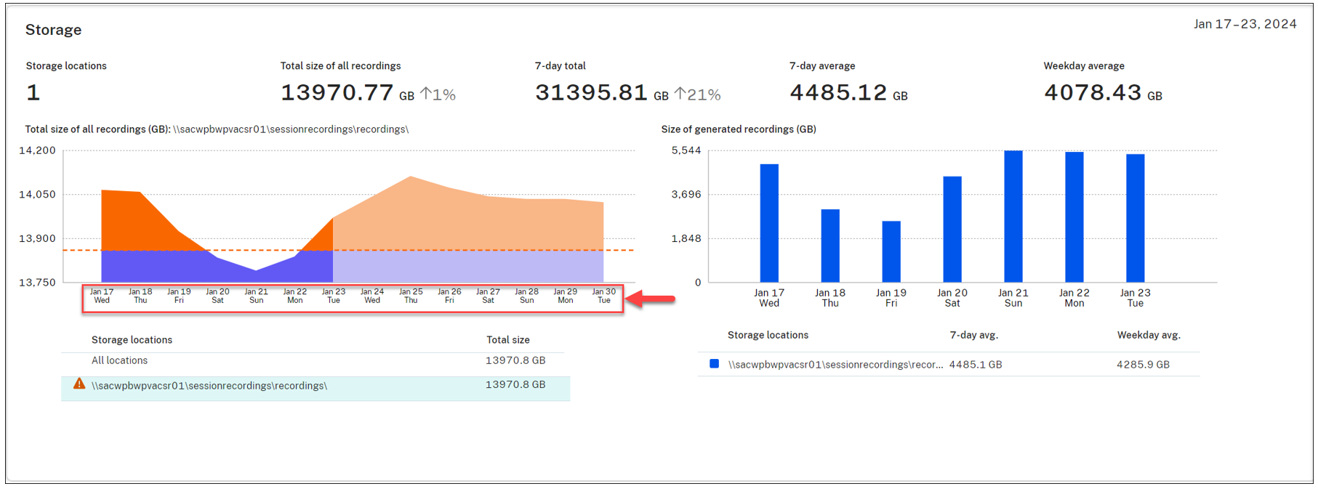
Task: Click the Jan 17 blue bar
Action: (769, 223)
